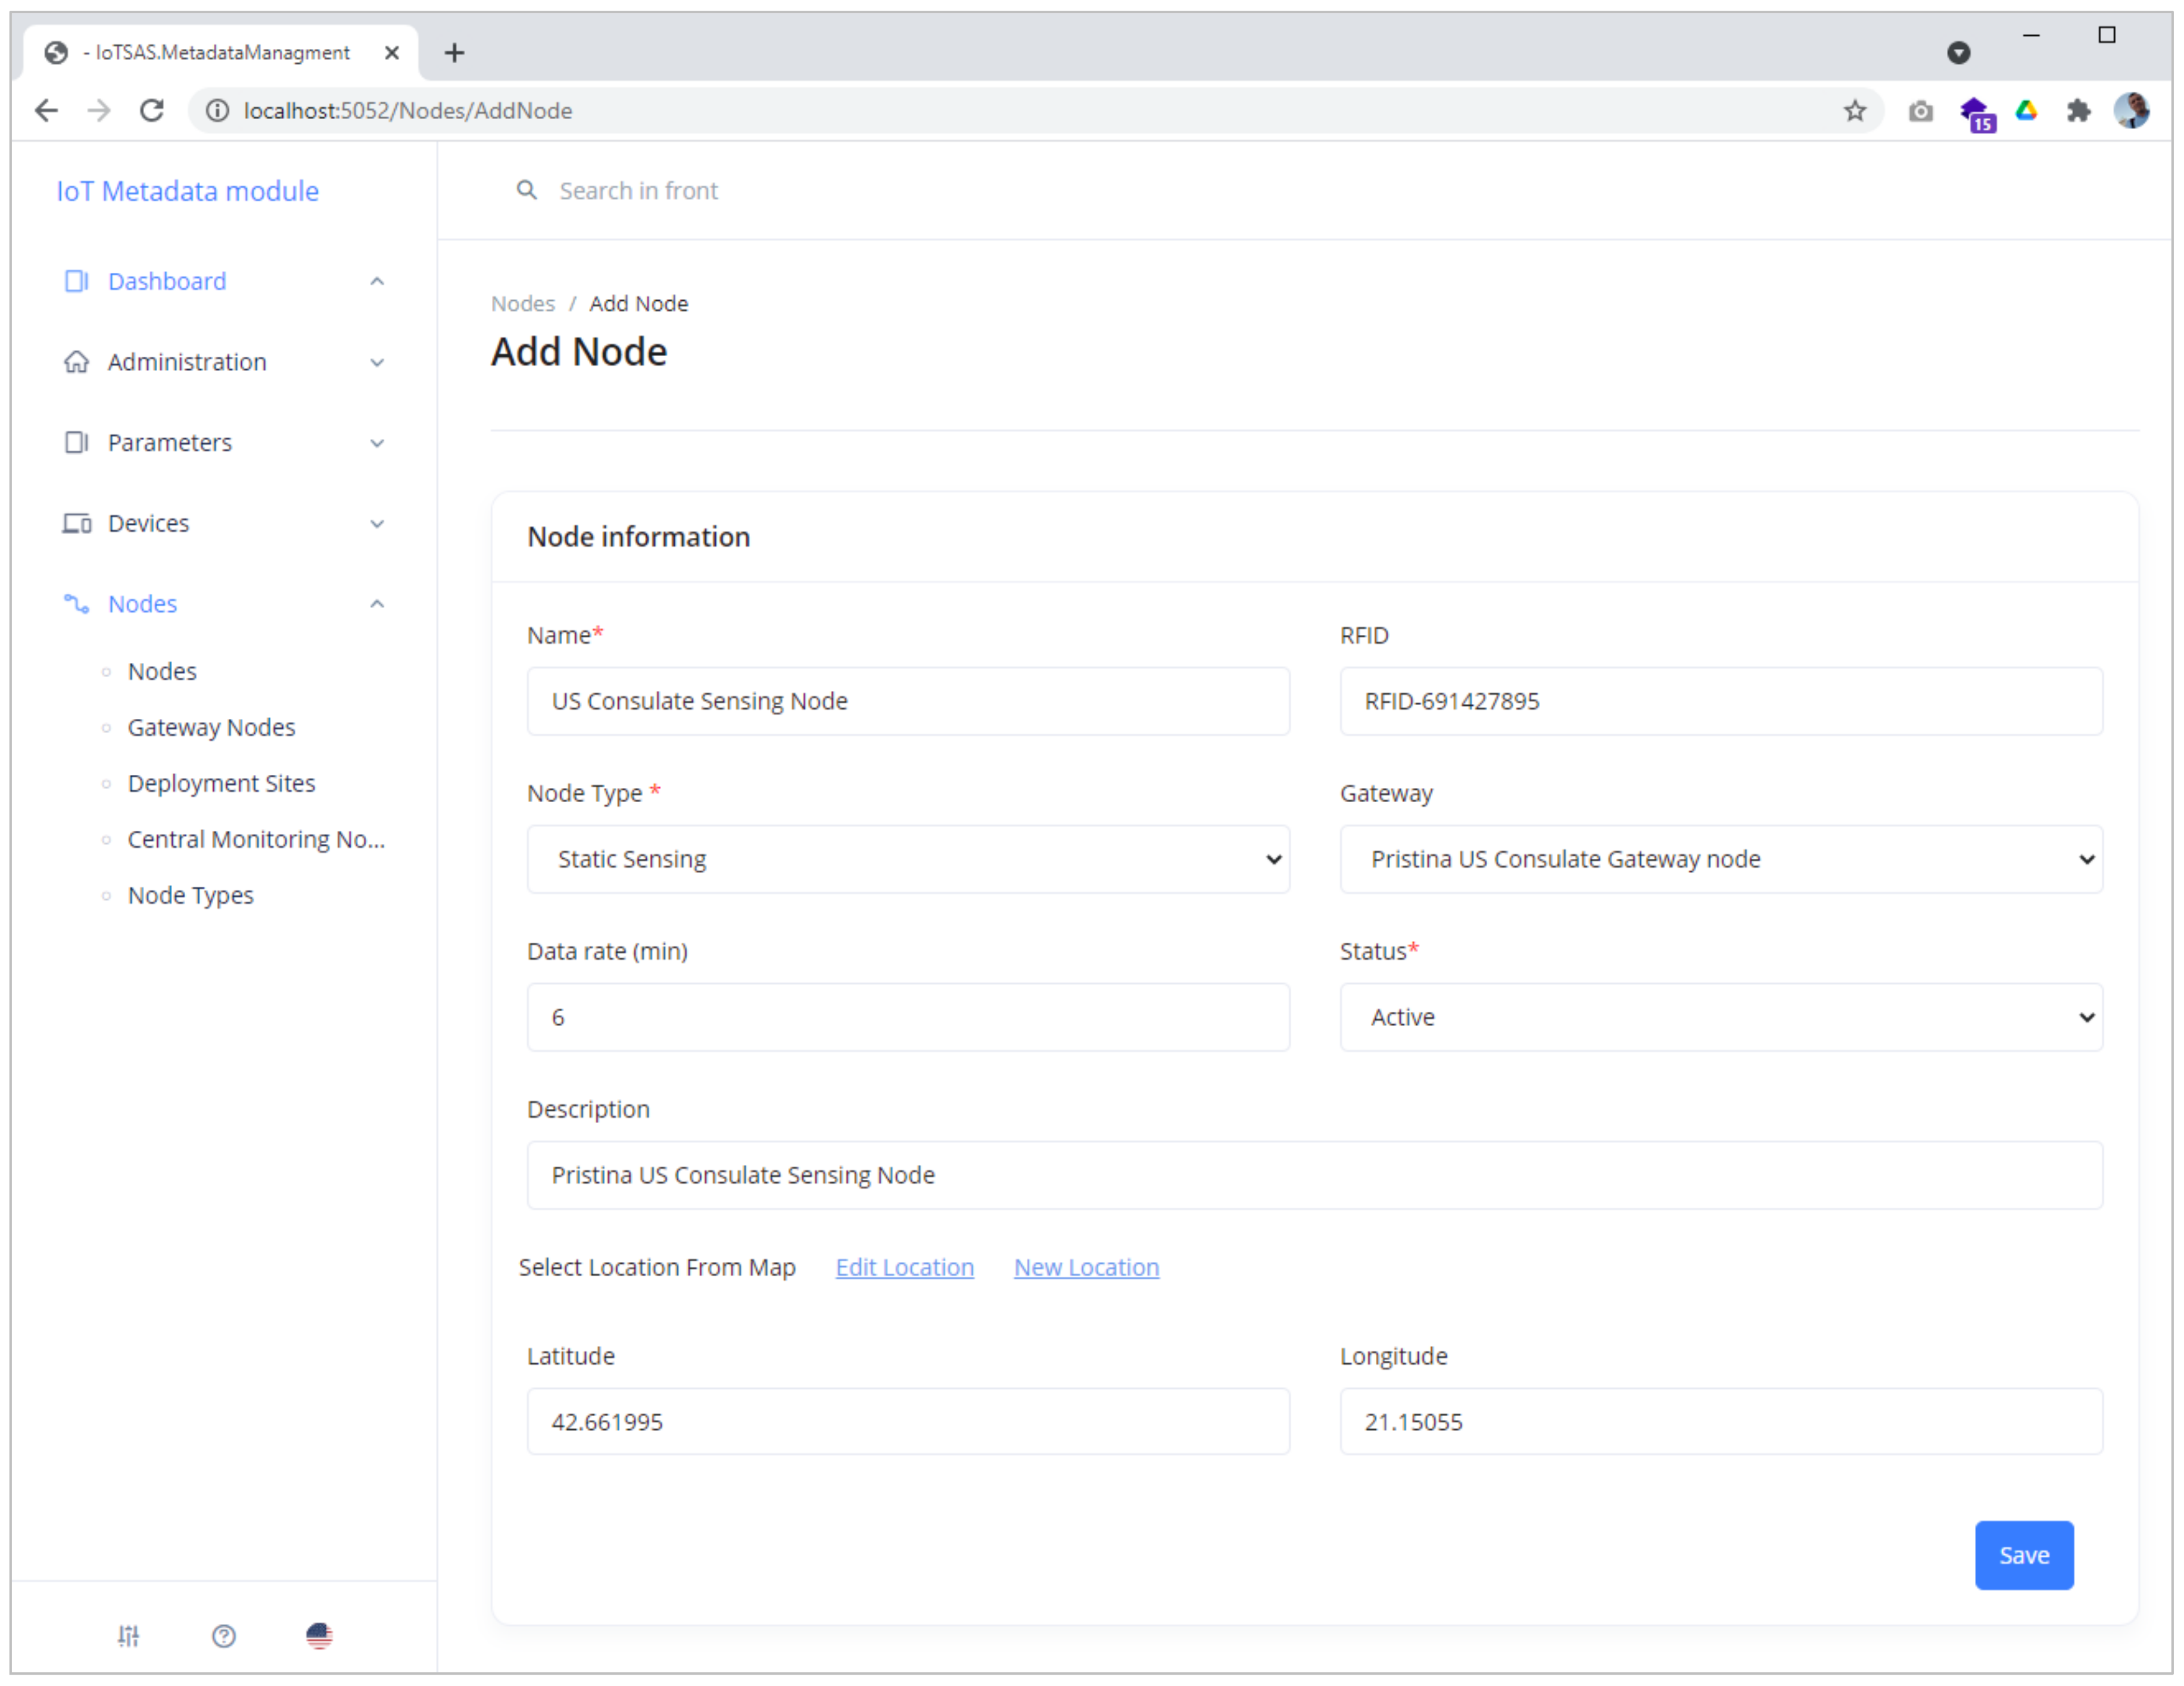Open the Status dropdown
The image size is (2184, 1686).
1720,1017
